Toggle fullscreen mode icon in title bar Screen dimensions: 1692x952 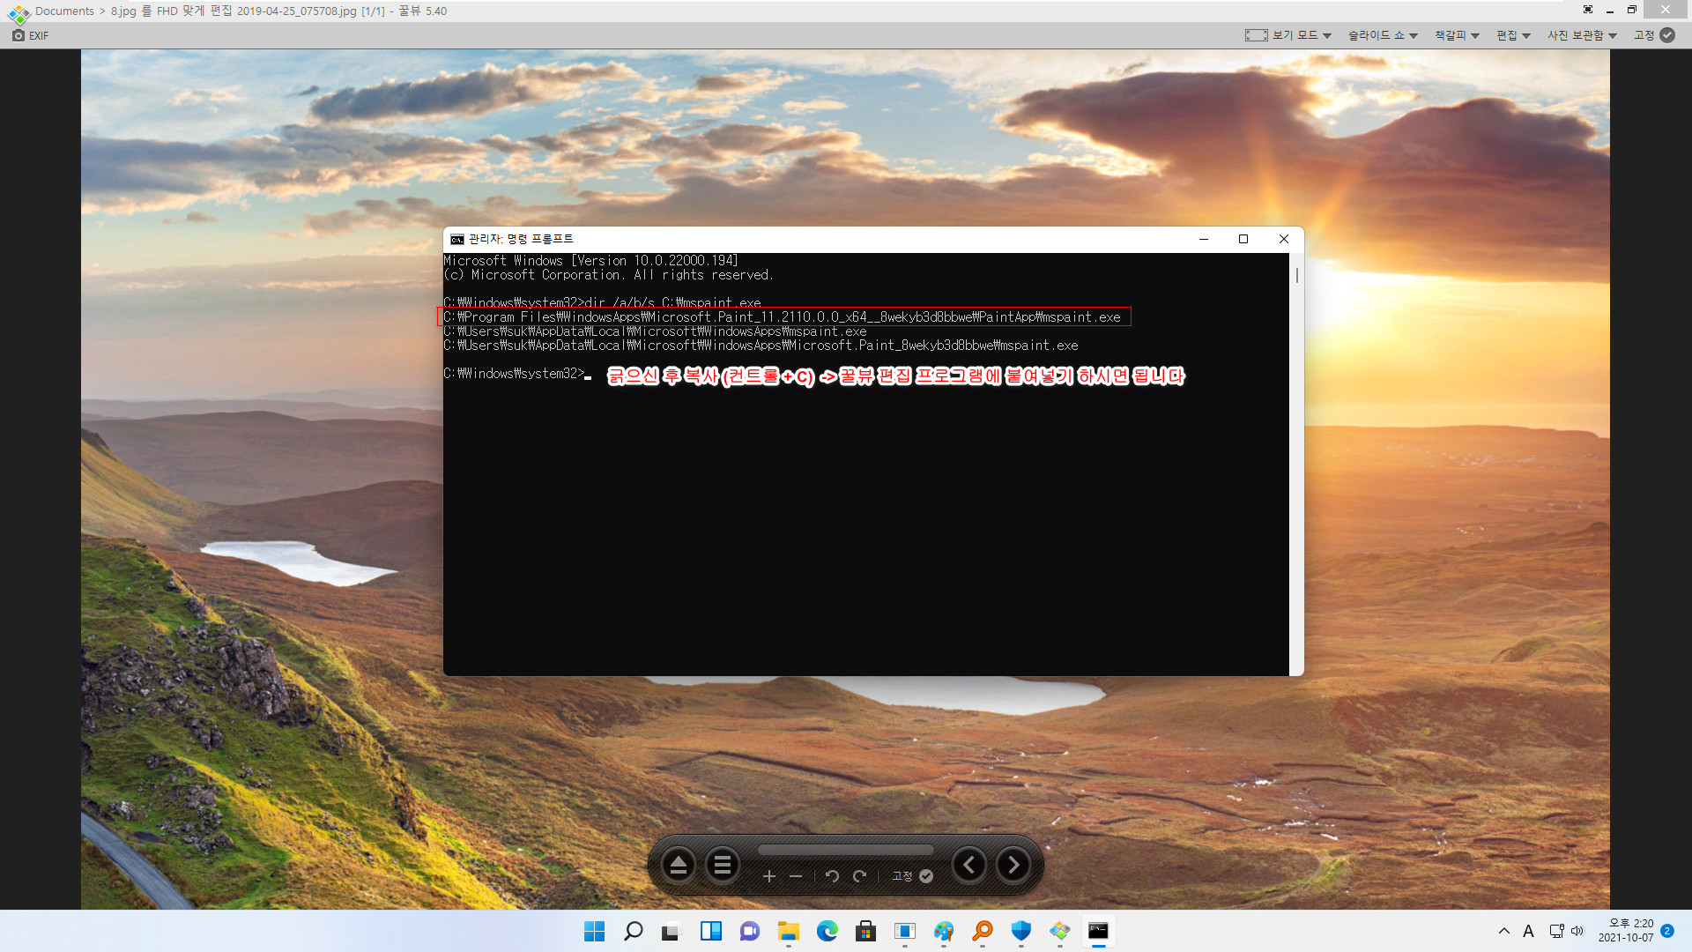[1588, 10]
